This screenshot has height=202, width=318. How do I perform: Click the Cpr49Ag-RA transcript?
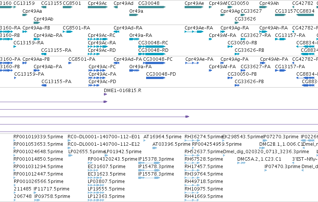click(223, 32)
